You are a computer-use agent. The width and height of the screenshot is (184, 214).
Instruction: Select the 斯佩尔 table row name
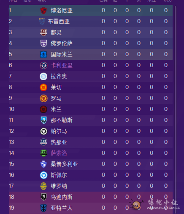pyautogui.click(x=59, y=175)
